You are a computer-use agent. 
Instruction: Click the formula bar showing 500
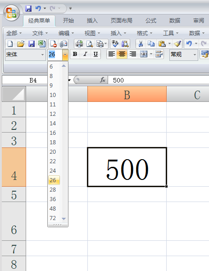coord(158,80)
